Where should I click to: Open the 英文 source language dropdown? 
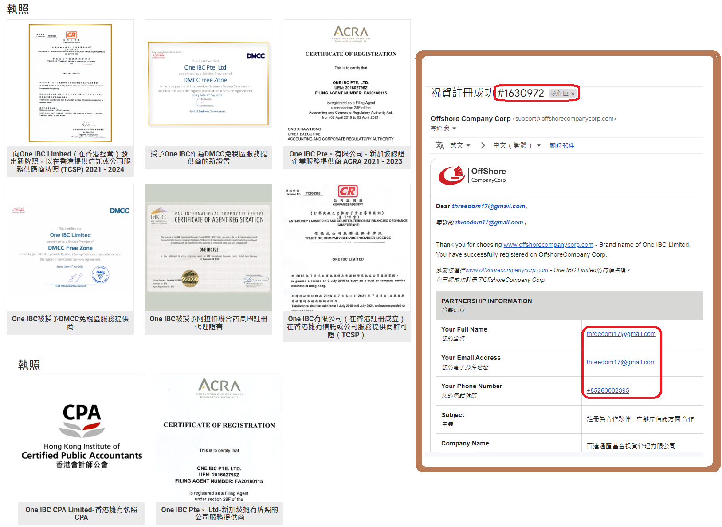coord(460,145)
